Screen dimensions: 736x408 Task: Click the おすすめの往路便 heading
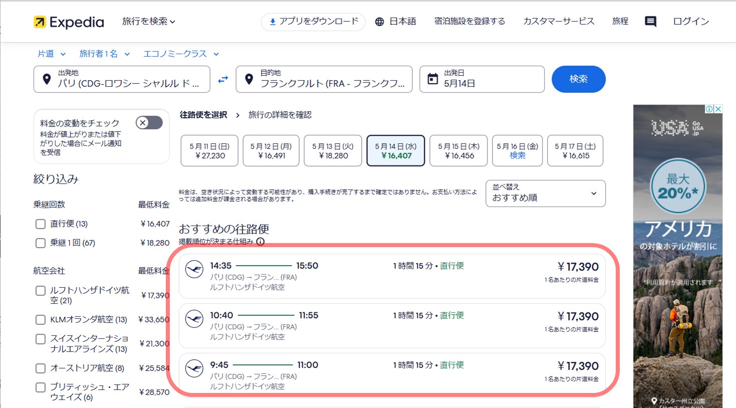coord(224,229)
